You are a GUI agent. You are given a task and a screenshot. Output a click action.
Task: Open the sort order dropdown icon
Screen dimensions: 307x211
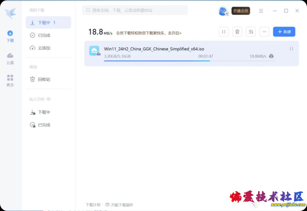[x=251, y=32]
